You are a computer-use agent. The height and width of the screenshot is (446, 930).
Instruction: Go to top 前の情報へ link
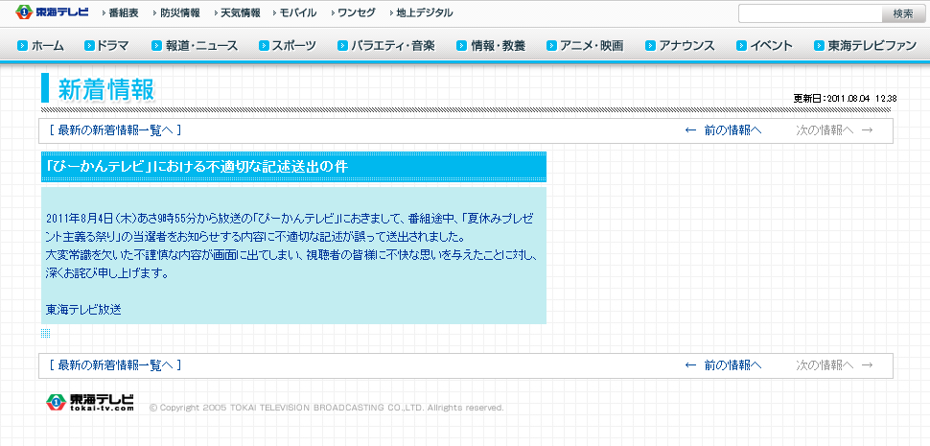pos(723,130)
